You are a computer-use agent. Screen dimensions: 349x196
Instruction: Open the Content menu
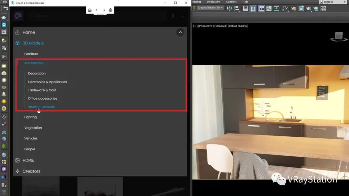tap(231, 2)
